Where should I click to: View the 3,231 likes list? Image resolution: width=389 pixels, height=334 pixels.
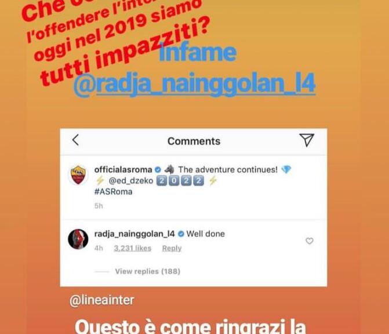pos(133,248)
